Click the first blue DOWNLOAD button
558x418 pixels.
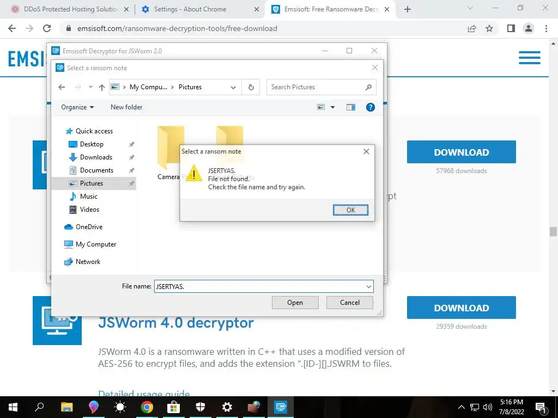pos(461,152)
